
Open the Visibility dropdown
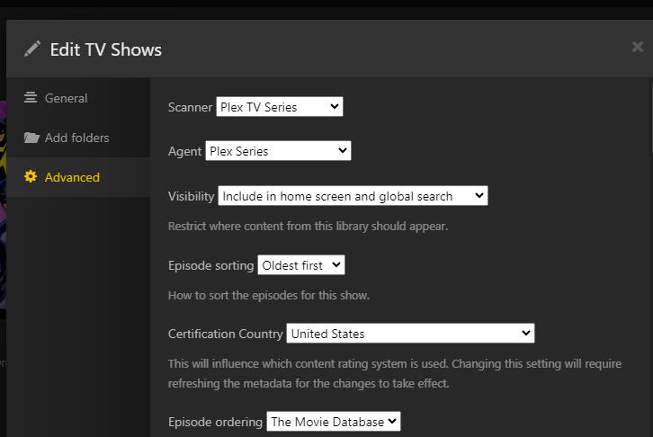pyautogui.click(x=353, y=196)
